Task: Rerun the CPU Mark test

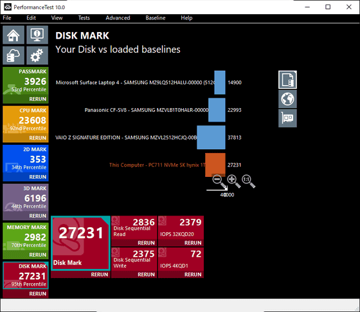Action: point(37,138)
